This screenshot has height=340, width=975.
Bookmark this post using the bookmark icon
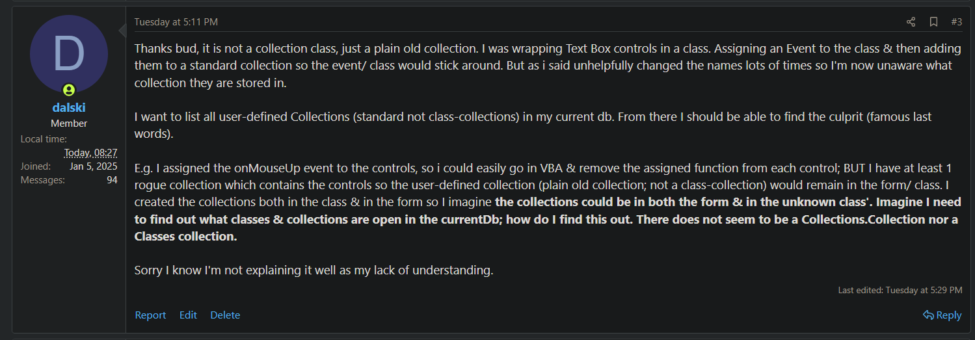(x=933, y=22)
